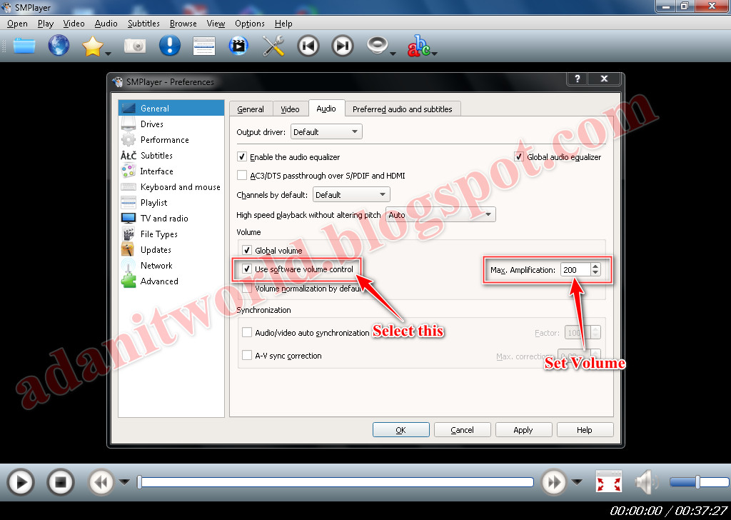Click Apply in Preferences dialog
Screen dimensions: 731x520
(x=523, y=430)
